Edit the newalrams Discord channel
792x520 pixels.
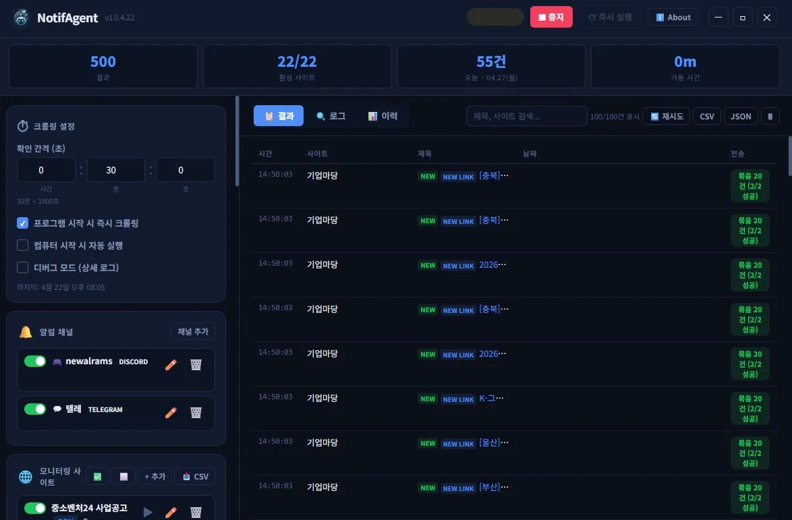[x=171, y=364]
